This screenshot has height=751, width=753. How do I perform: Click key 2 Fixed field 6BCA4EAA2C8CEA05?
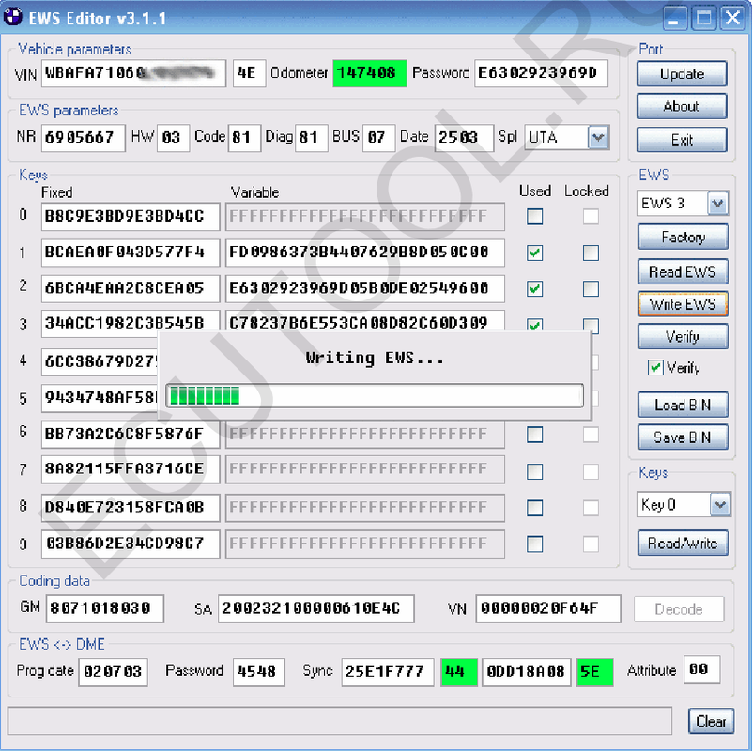(131, 288)
